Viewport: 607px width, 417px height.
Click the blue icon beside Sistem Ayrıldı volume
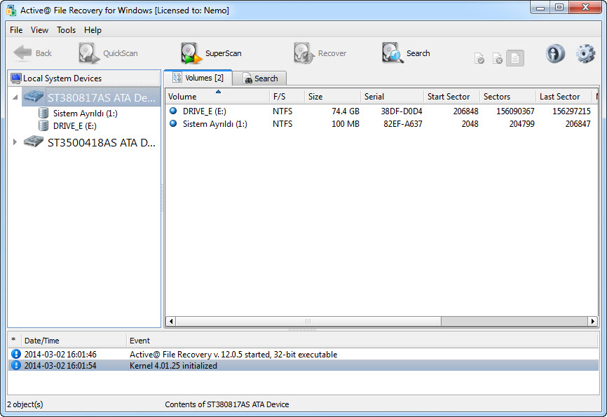tap(173, 123)
